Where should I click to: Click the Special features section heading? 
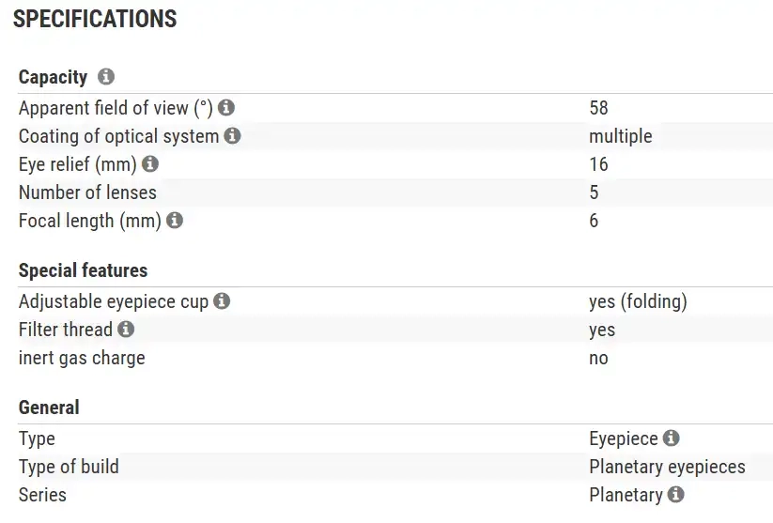click(83, 270)
